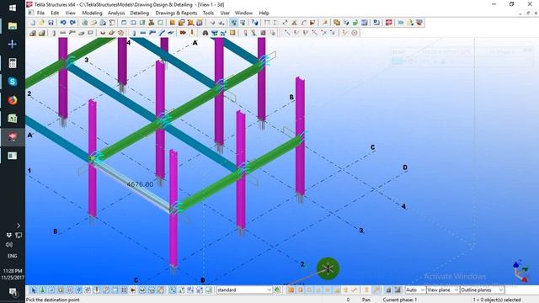Open the Help menu
The image size is (539, 303).
(x=264, y=13)
